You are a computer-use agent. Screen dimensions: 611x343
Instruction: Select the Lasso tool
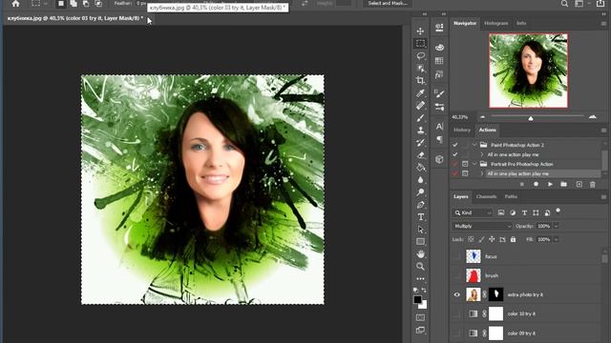pyautogui.click(x=420, y=55)
